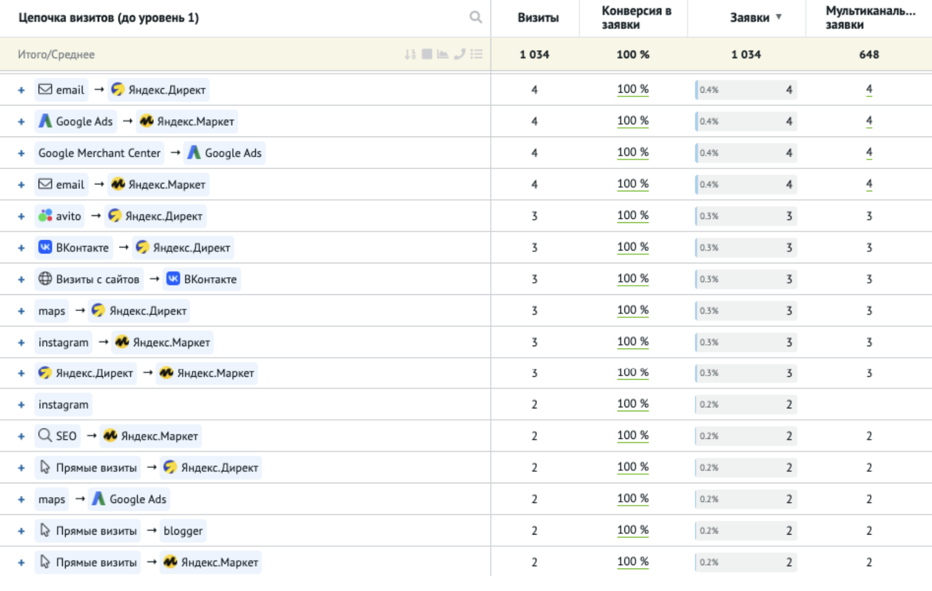
Task: Expand the avito → Яндекс.Директ row
Action: 21,217
